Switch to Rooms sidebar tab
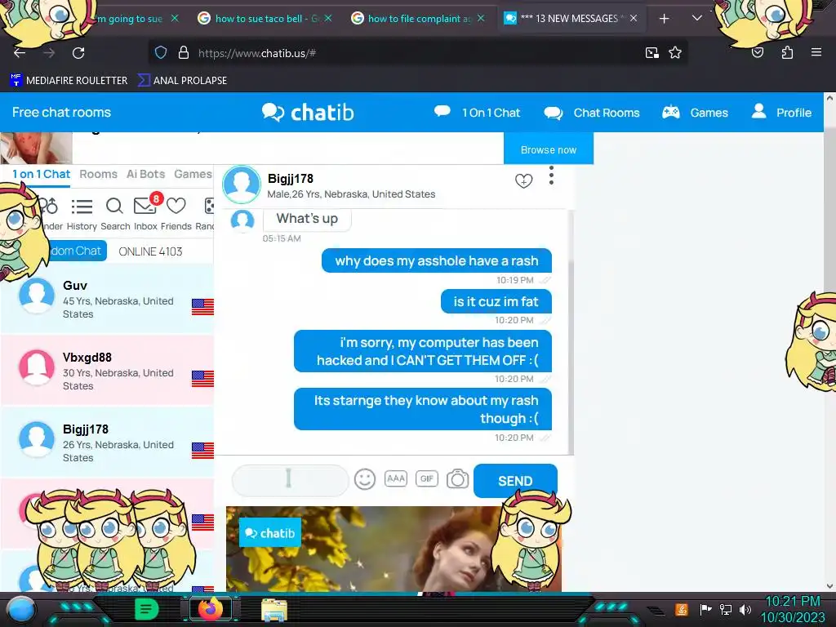 [98, 175]
